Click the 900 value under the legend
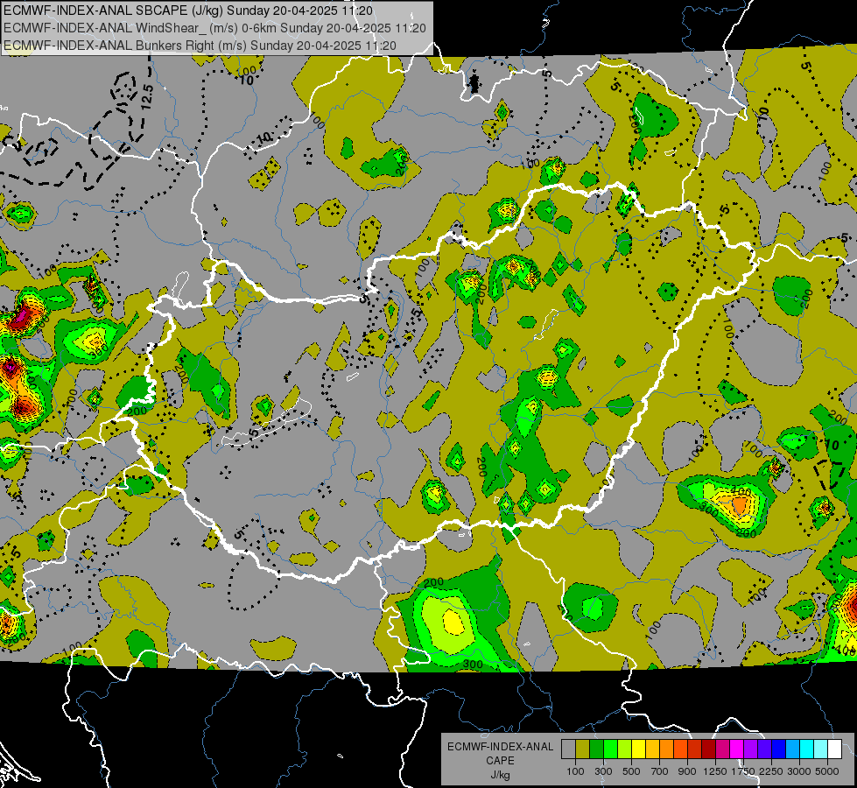This screenshot has width=857, height=788. point(687,771)
